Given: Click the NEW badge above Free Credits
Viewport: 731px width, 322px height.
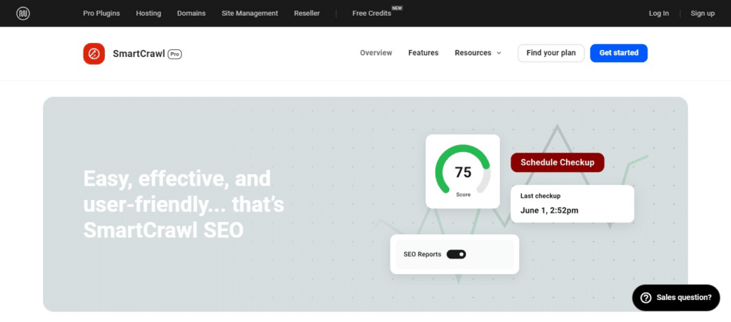Looking at the screenshot, I should (x=397, y=8).
